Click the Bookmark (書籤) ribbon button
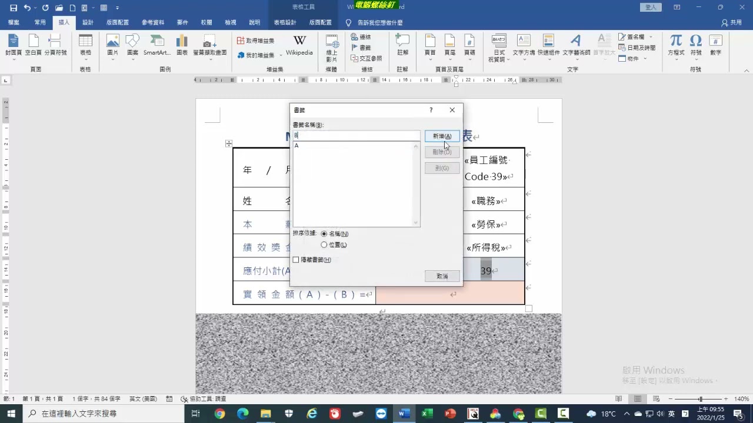Image resolution: width=753 pixels, height=423 pixels. (361, 48)
